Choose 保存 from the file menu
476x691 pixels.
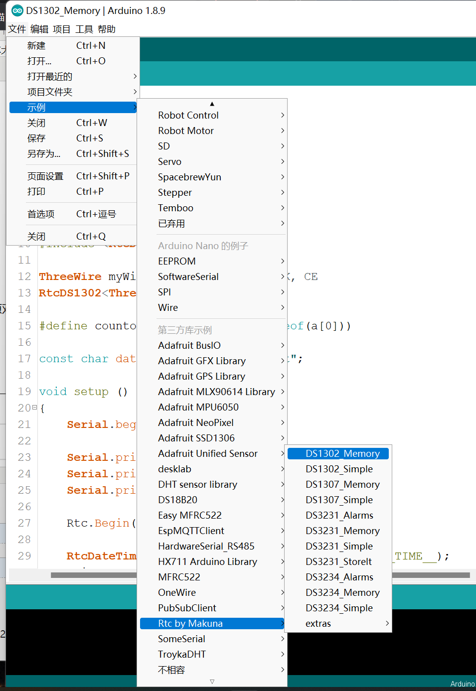[73, 138]
